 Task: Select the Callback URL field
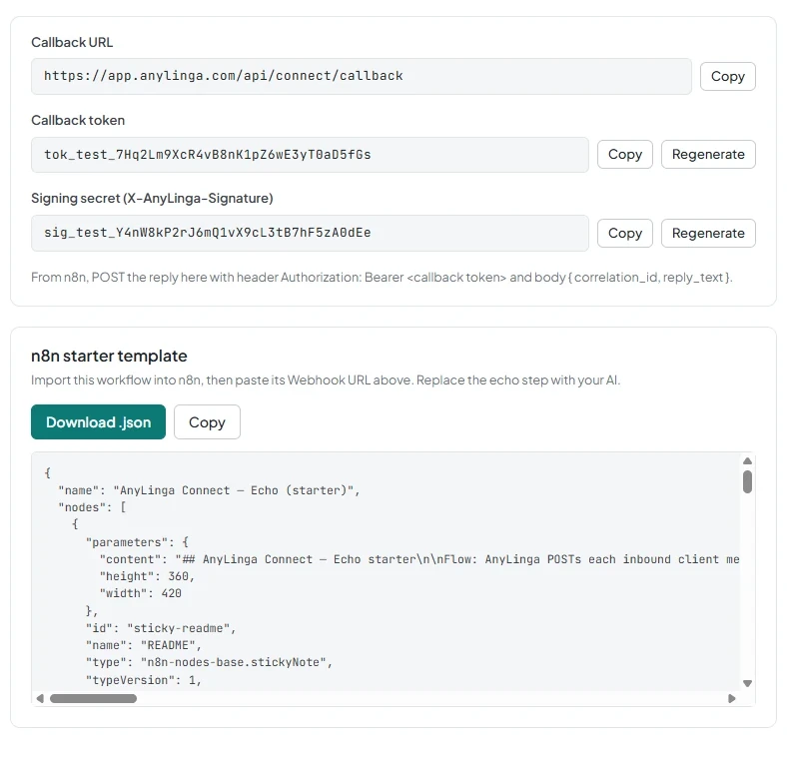coord(361,76)
